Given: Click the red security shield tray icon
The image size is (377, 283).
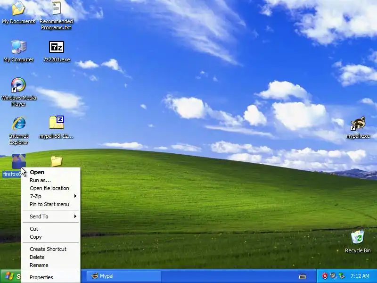Looking at the screenshot, I should (325, 276).
